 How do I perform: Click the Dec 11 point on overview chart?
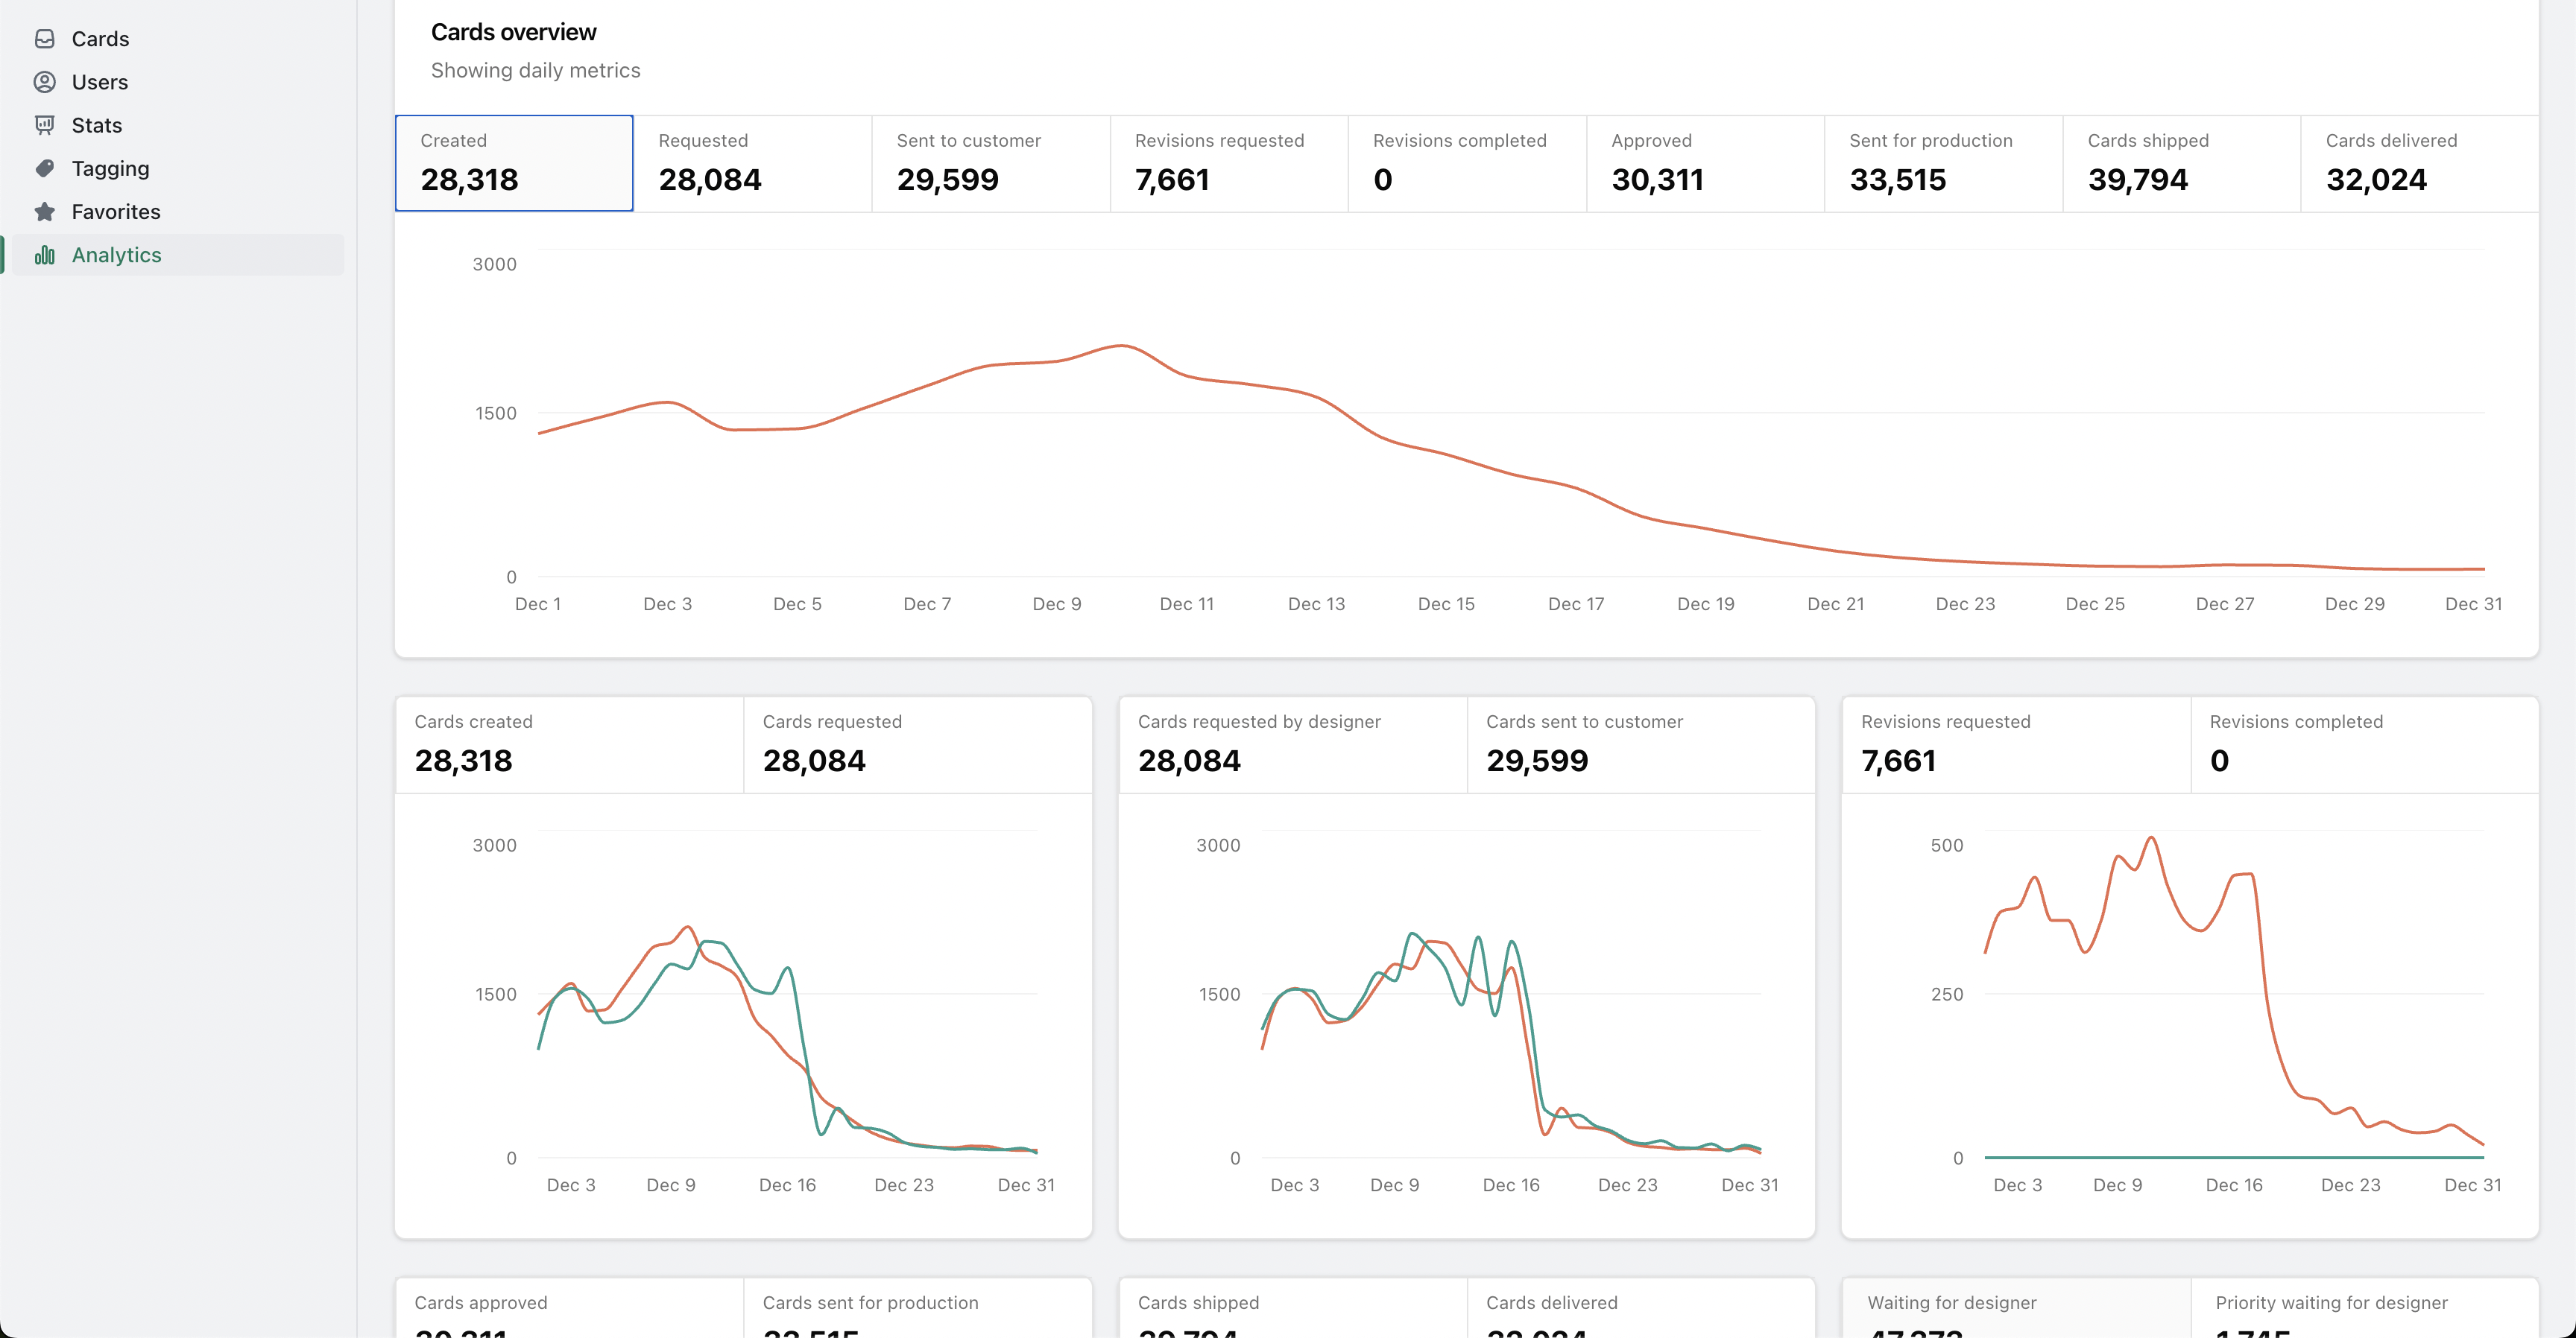[x=1187, y=377]
